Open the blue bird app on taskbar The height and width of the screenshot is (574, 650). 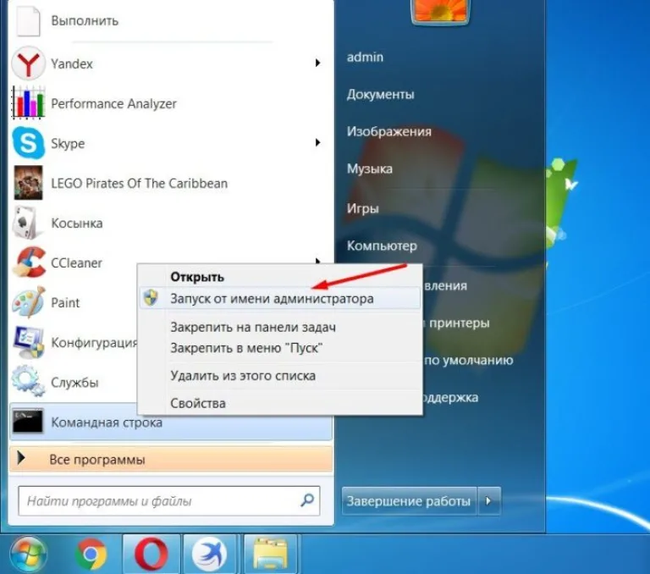tap(209, 554)
